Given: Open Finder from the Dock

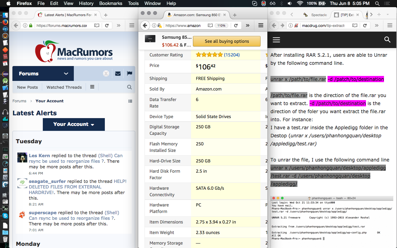Looking at the screenshot, I should 5,15.
